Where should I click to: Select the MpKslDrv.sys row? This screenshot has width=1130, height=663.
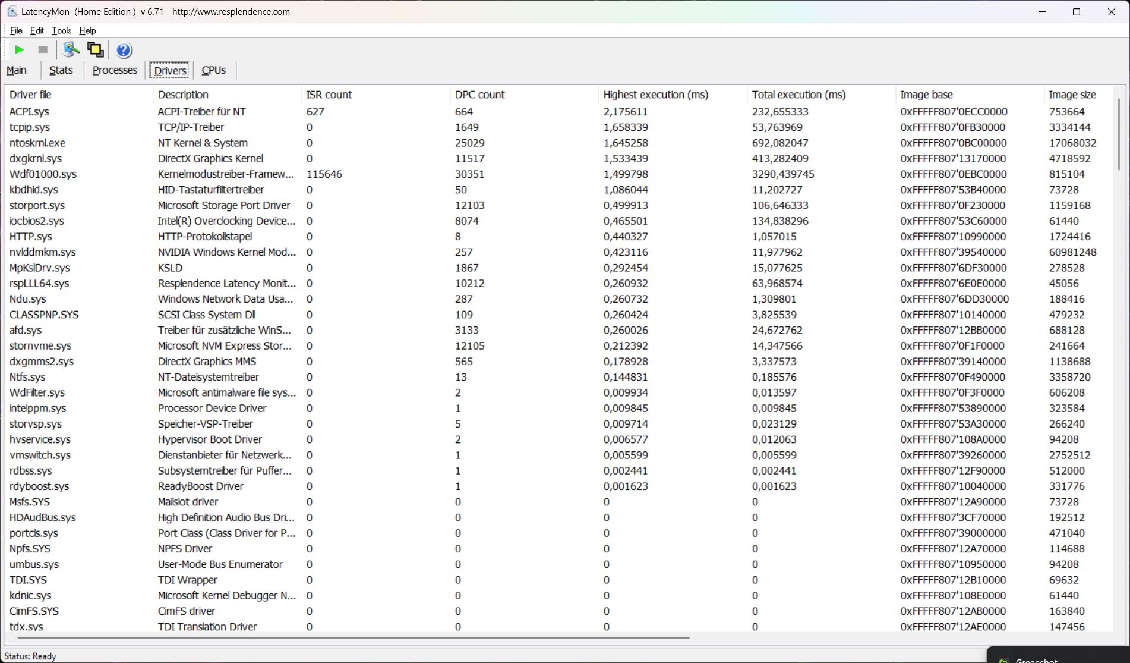point(558,268)
